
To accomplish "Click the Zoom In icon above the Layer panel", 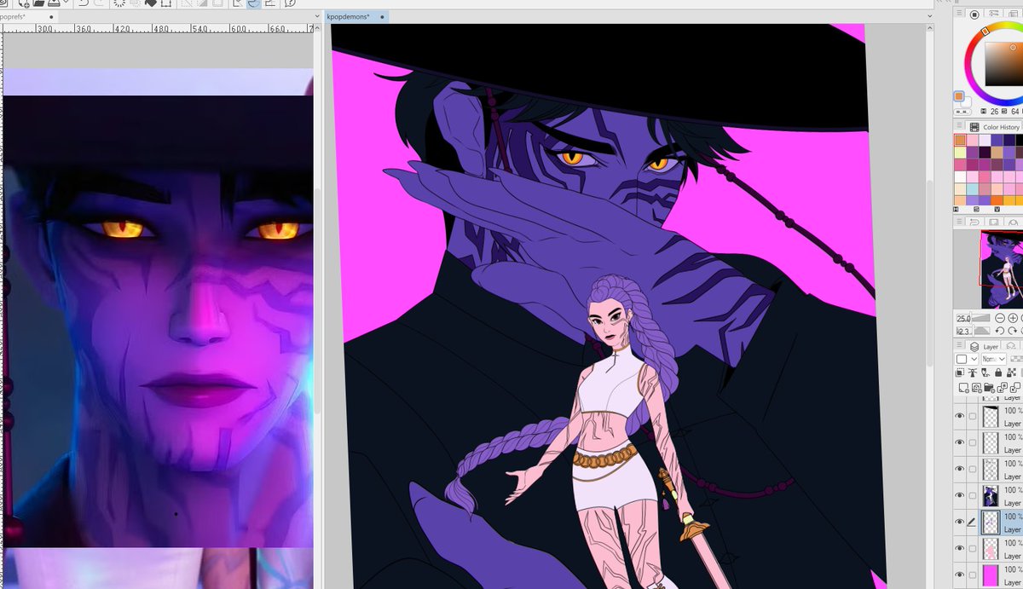I will pos(1013,318).
